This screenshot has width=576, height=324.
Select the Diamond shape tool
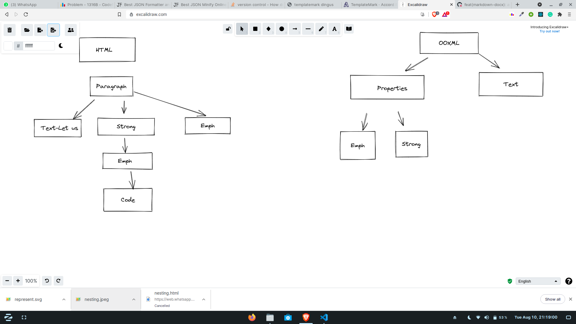tap(268, 29)
